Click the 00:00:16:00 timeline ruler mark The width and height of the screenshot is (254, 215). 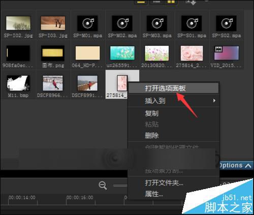80,197
